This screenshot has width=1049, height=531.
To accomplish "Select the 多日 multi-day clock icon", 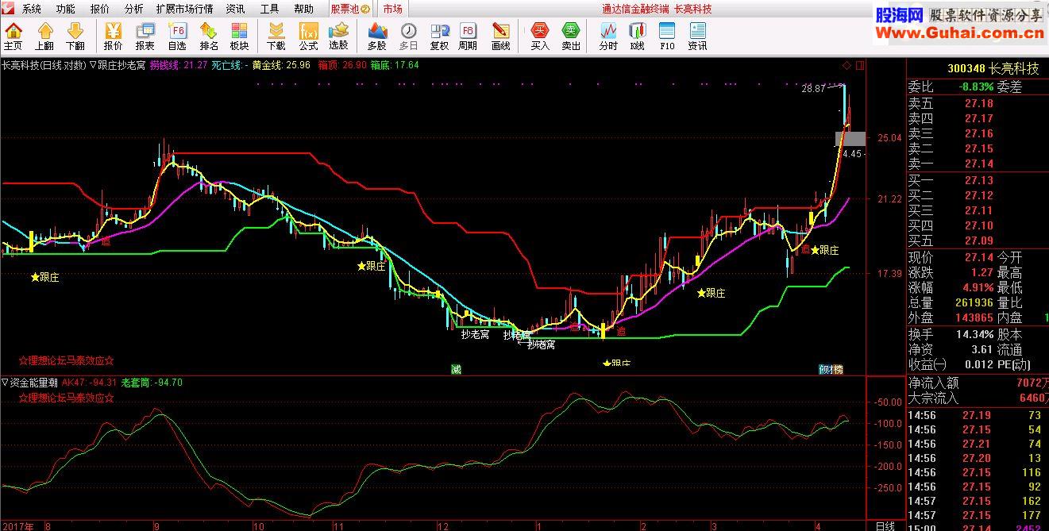I will [408, 36].
